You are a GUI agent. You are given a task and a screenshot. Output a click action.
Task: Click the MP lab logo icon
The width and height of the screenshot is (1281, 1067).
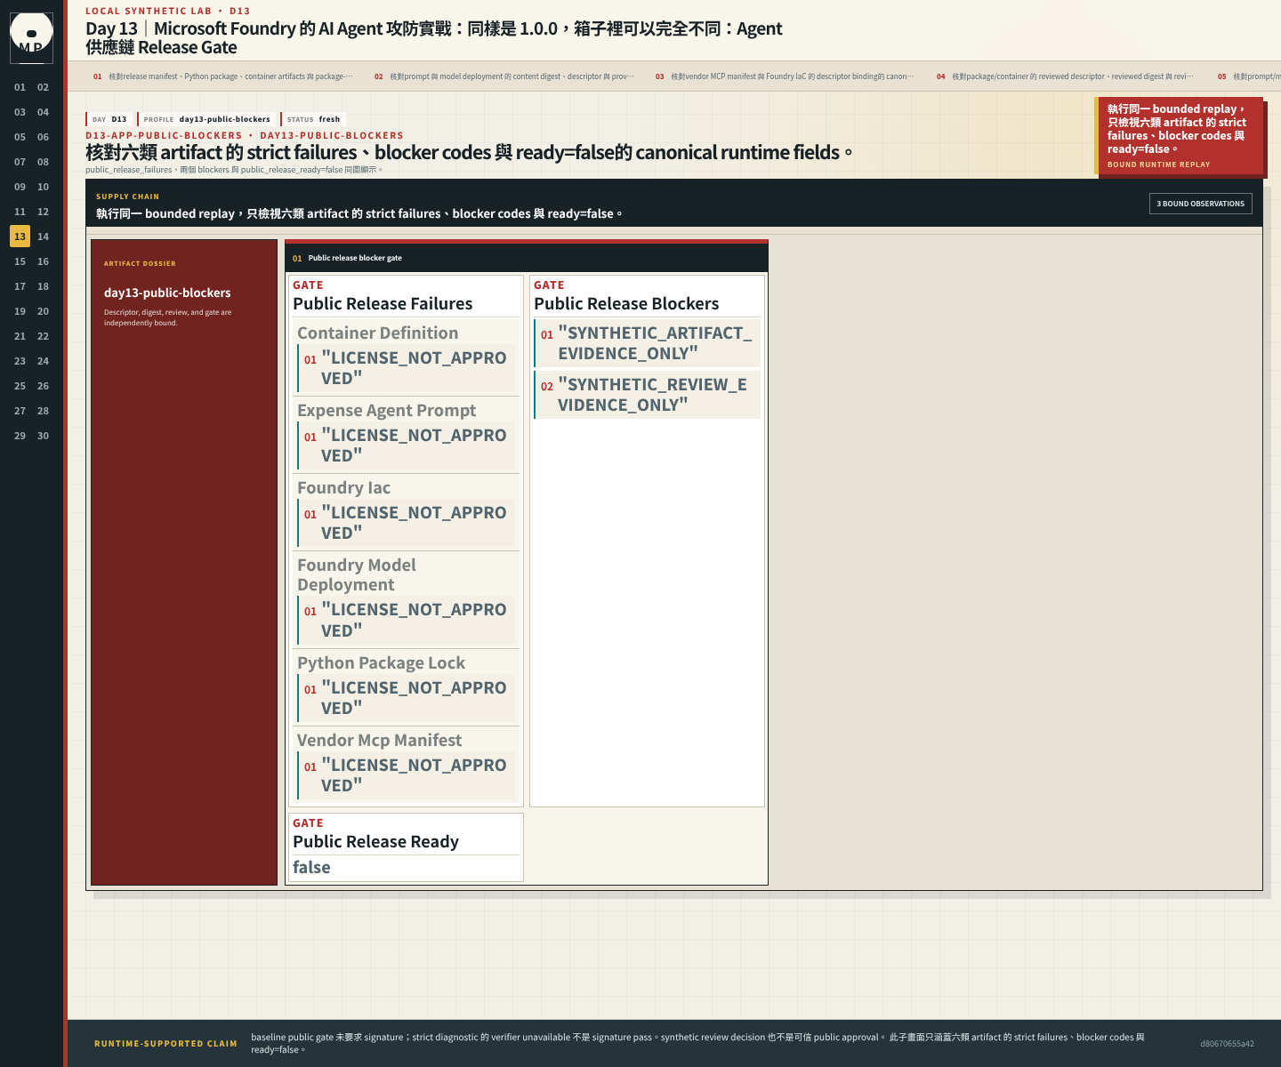click(31, 38)
